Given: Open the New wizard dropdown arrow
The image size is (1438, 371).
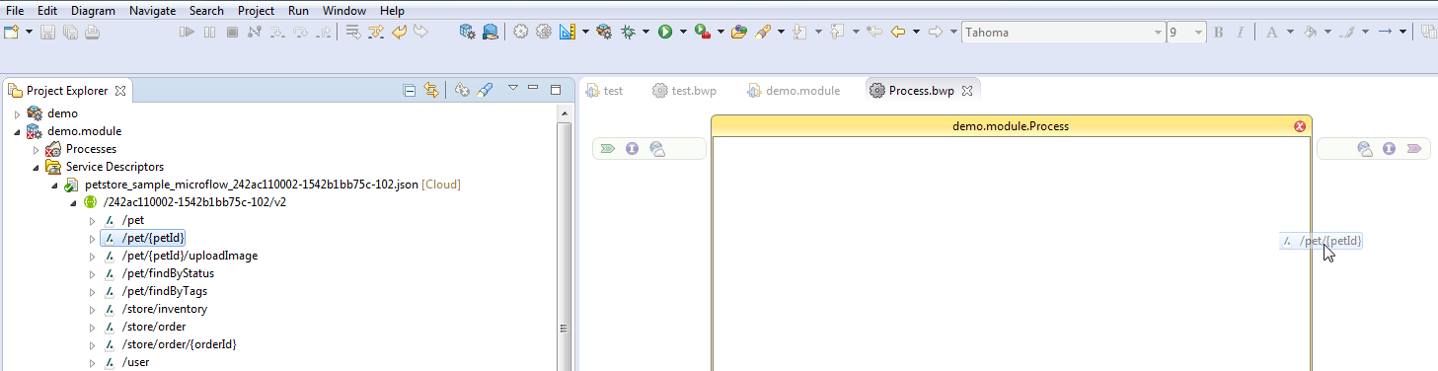Looking at the screenshot, I should pos(29,32).
